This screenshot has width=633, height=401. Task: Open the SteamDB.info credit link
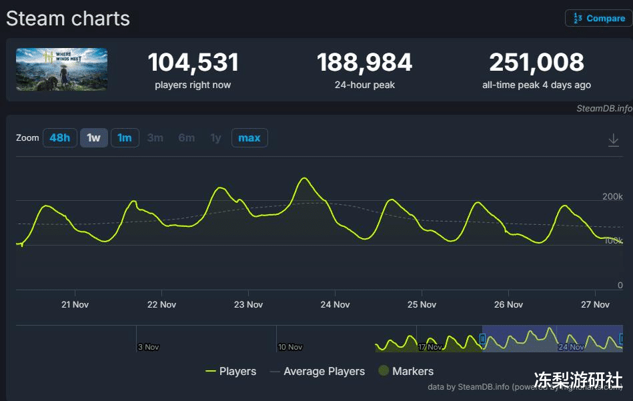point(604,108)
